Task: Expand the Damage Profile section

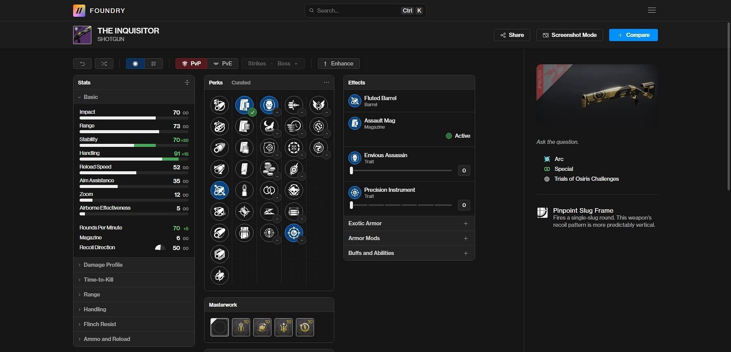Action: coord(134,265)
